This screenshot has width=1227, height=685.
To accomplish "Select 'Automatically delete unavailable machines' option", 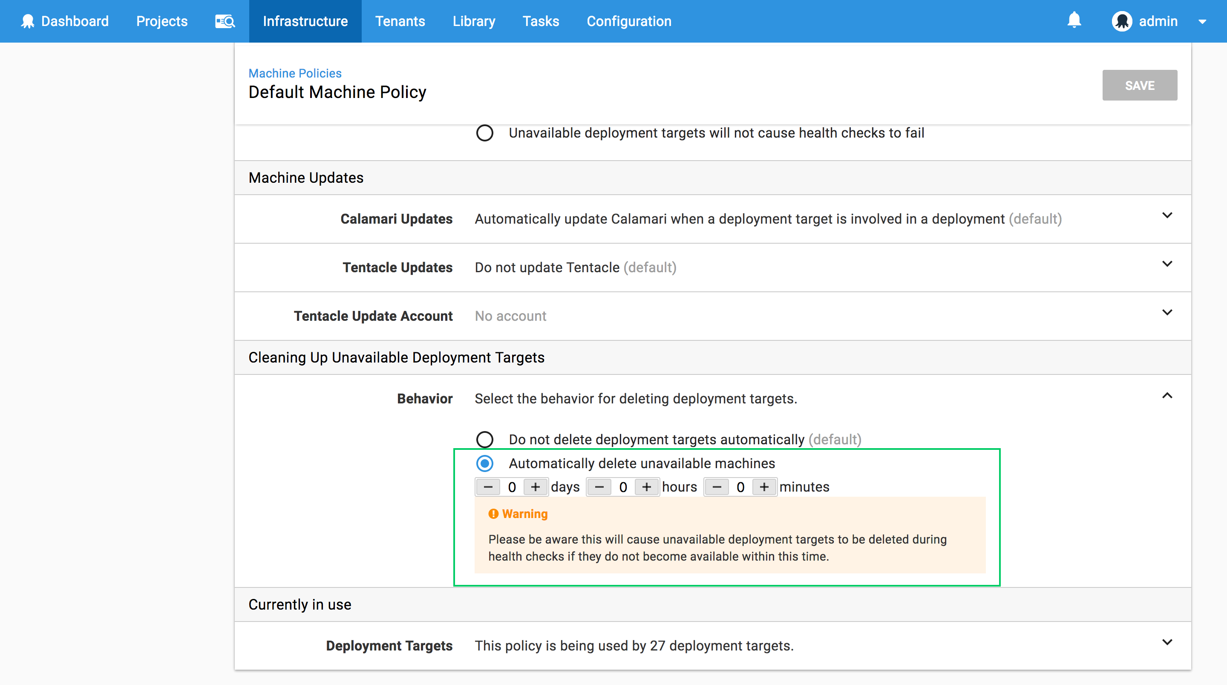I will (485, 463).
